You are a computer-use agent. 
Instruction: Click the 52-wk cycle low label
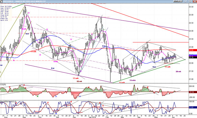pos(79,81)
